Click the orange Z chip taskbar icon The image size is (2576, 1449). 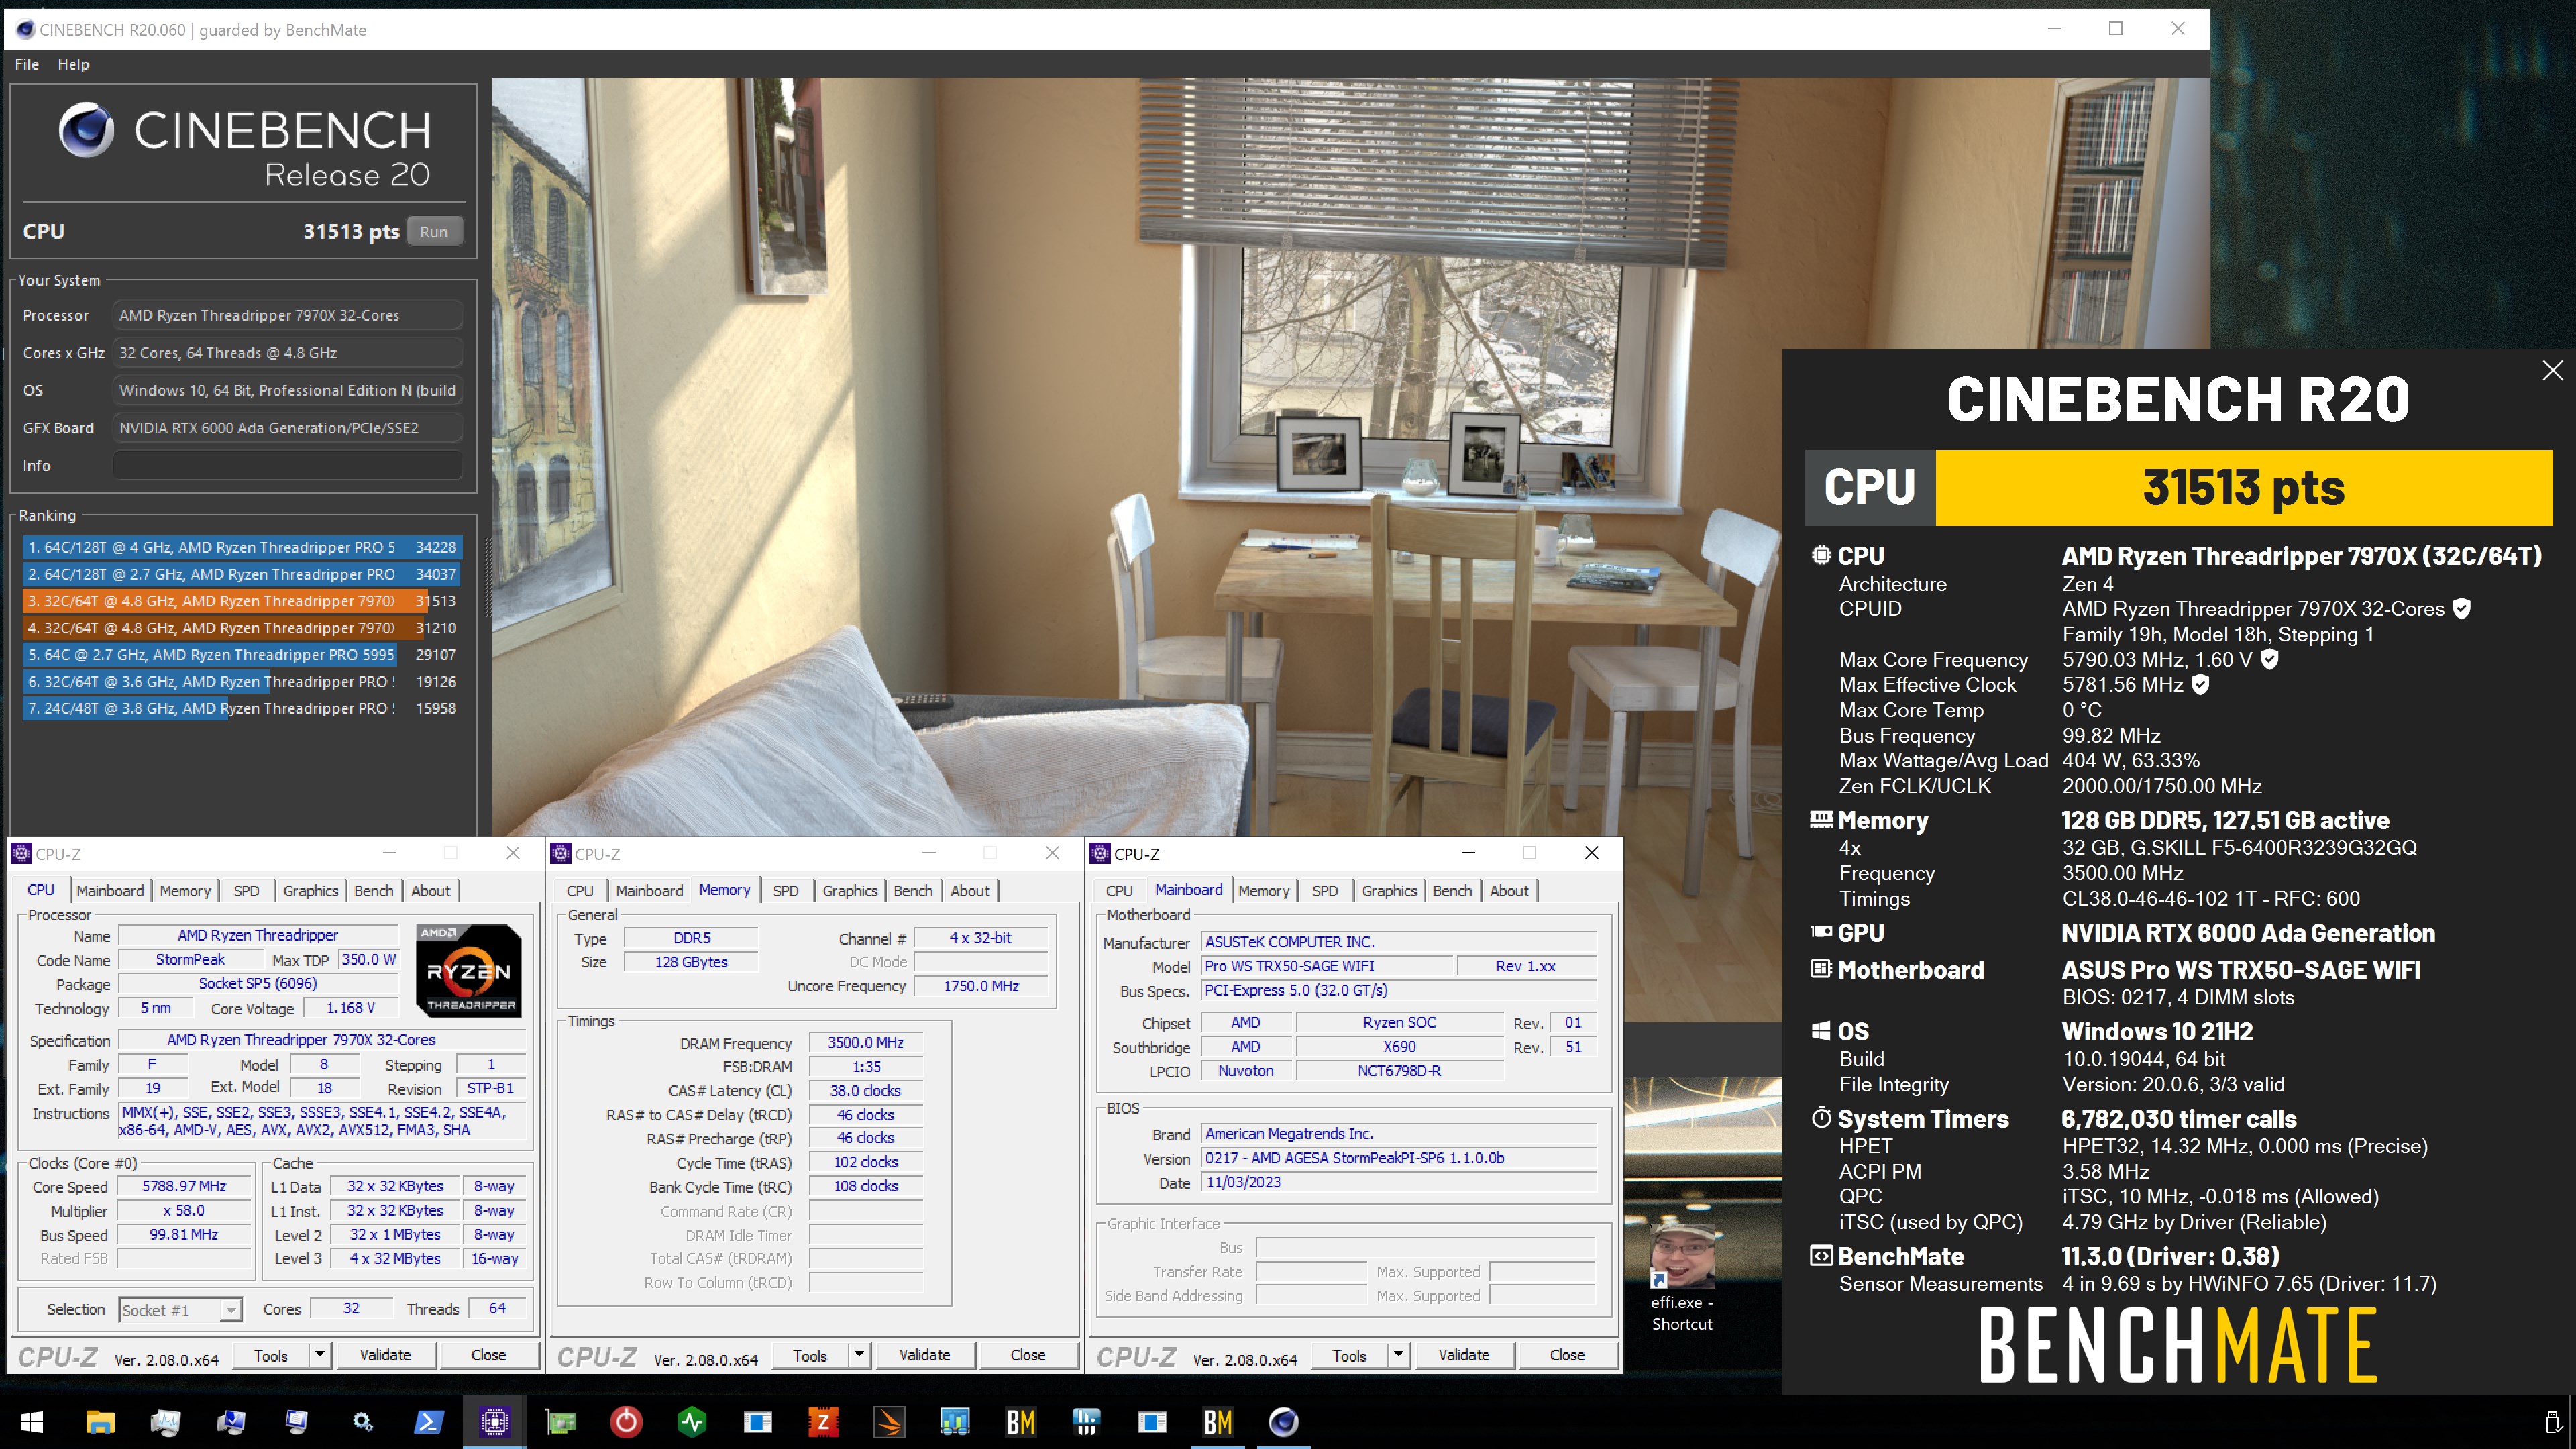[823, 1421]
